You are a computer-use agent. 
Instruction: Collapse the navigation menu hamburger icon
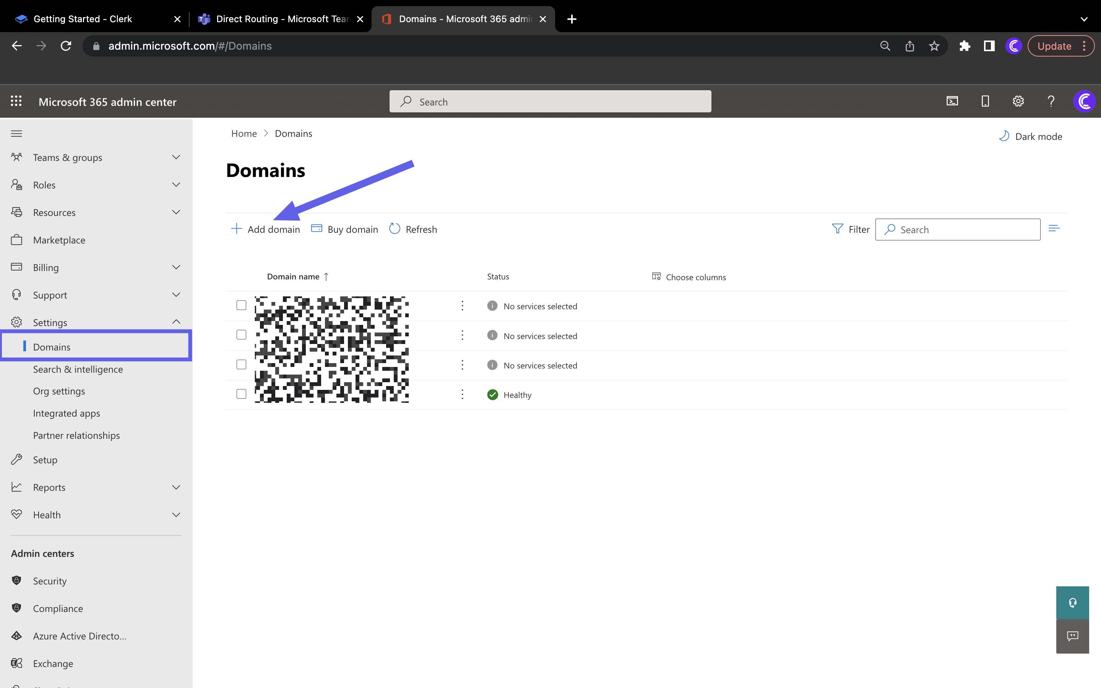[x=16, y=133]
